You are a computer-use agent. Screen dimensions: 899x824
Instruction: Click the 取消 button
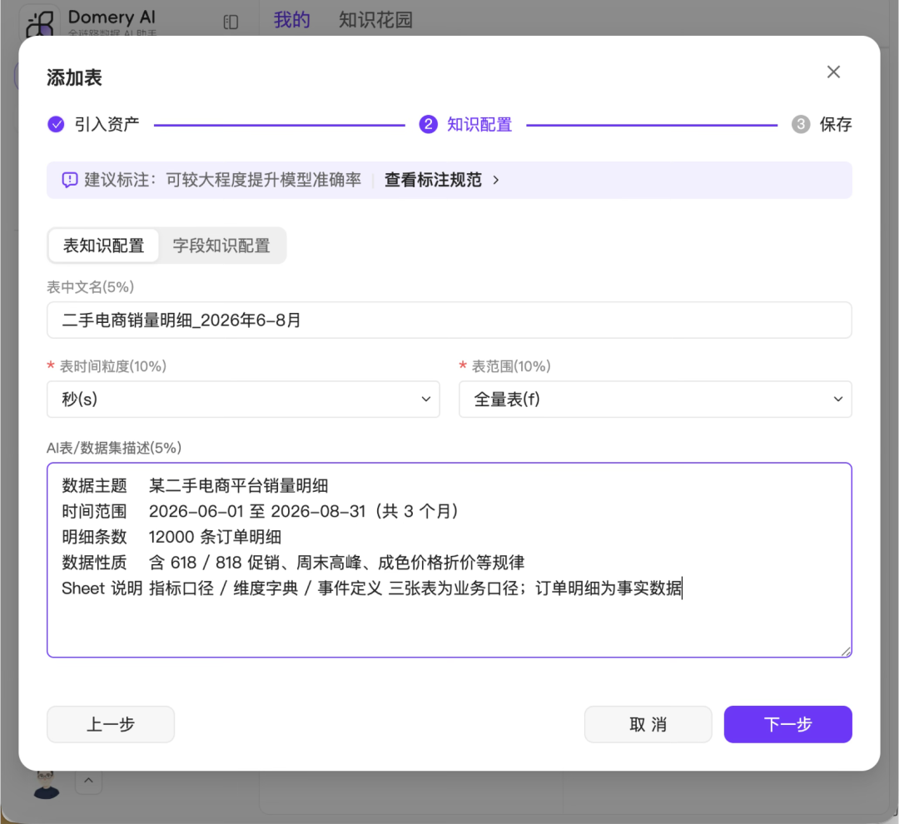pyautogui.click(x=648, y=724)
